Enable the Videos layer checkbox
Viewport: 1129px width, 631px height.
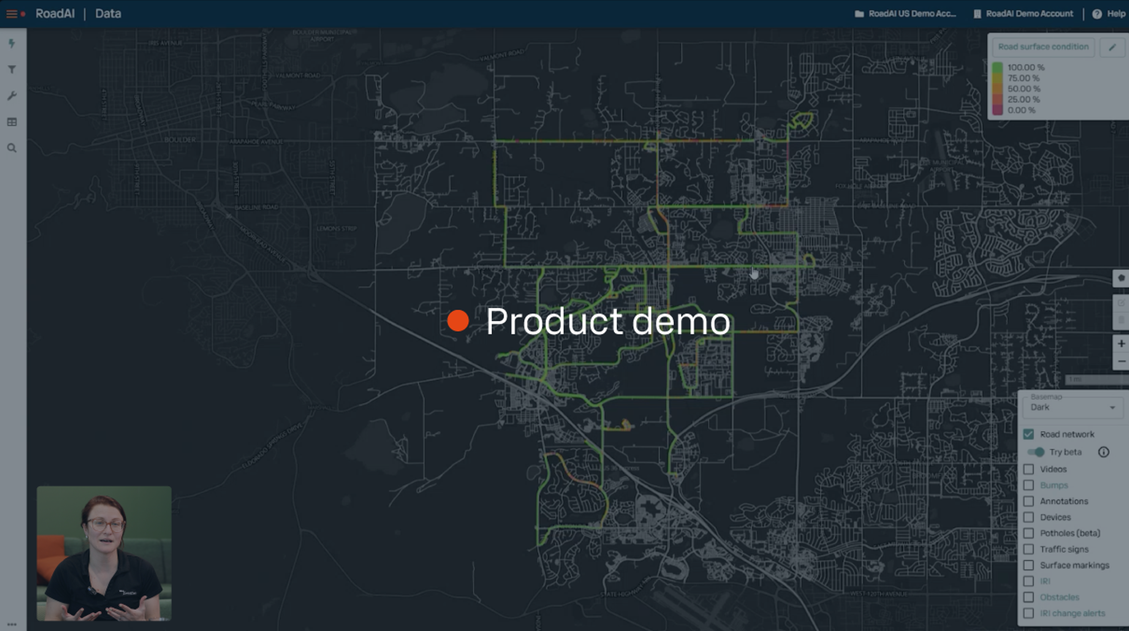coord(1028,469)
